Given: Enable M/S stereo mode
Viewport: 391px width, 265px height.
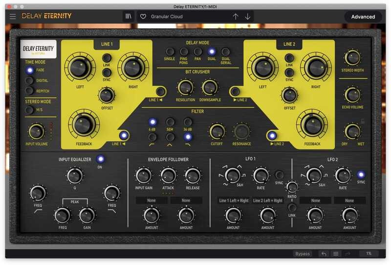Looking at the screenshot, I should tap(30, 110).
